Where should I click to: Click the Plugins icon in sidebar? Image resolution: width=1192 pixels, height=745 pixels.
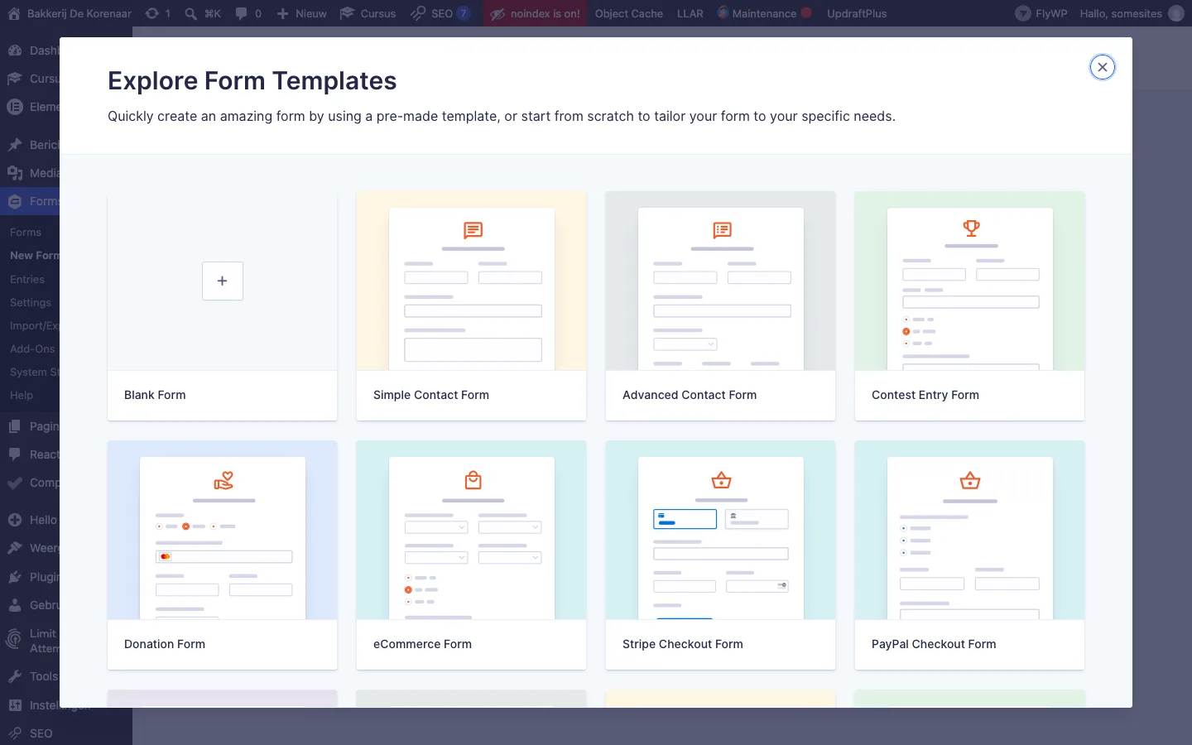[14, 577]
